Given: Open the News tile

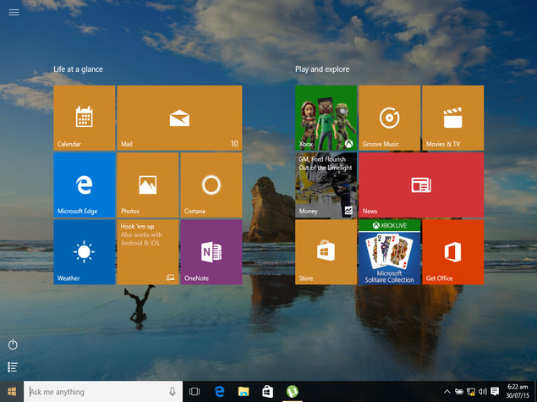Looking at the screenshot, I should point(421,185).
